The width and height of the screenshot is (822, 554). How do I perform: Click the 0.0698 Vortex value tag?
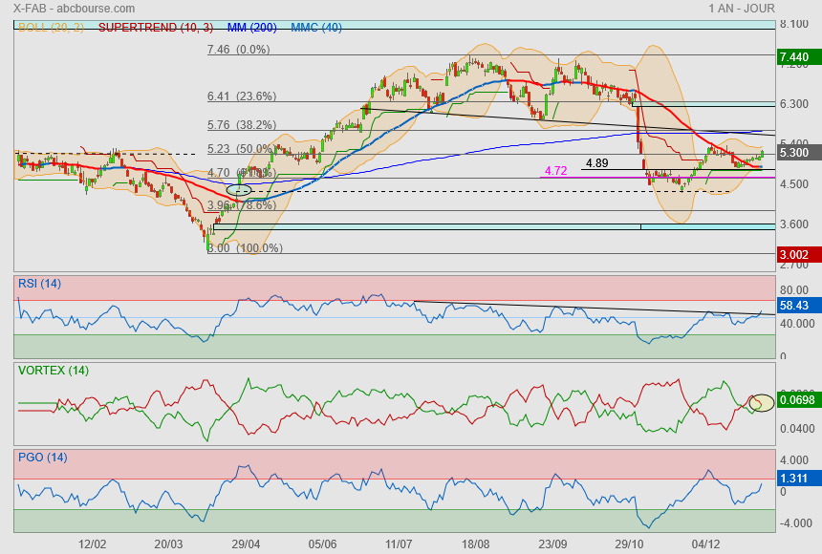tap(799, 400)
